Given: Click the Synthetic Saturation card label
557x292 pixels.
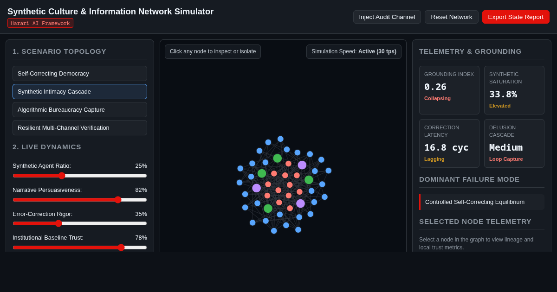Looking at the screenshot, I should [505, 78].
